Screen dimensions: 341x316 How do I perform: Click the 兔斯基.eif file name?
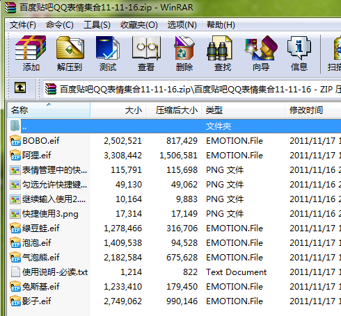click(x=41, y=287)
